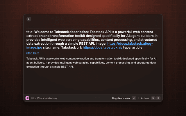This screenshot has width=186, height=116.
Task: Click the pink Tabstack extension icon
Action: pos(27,98)
